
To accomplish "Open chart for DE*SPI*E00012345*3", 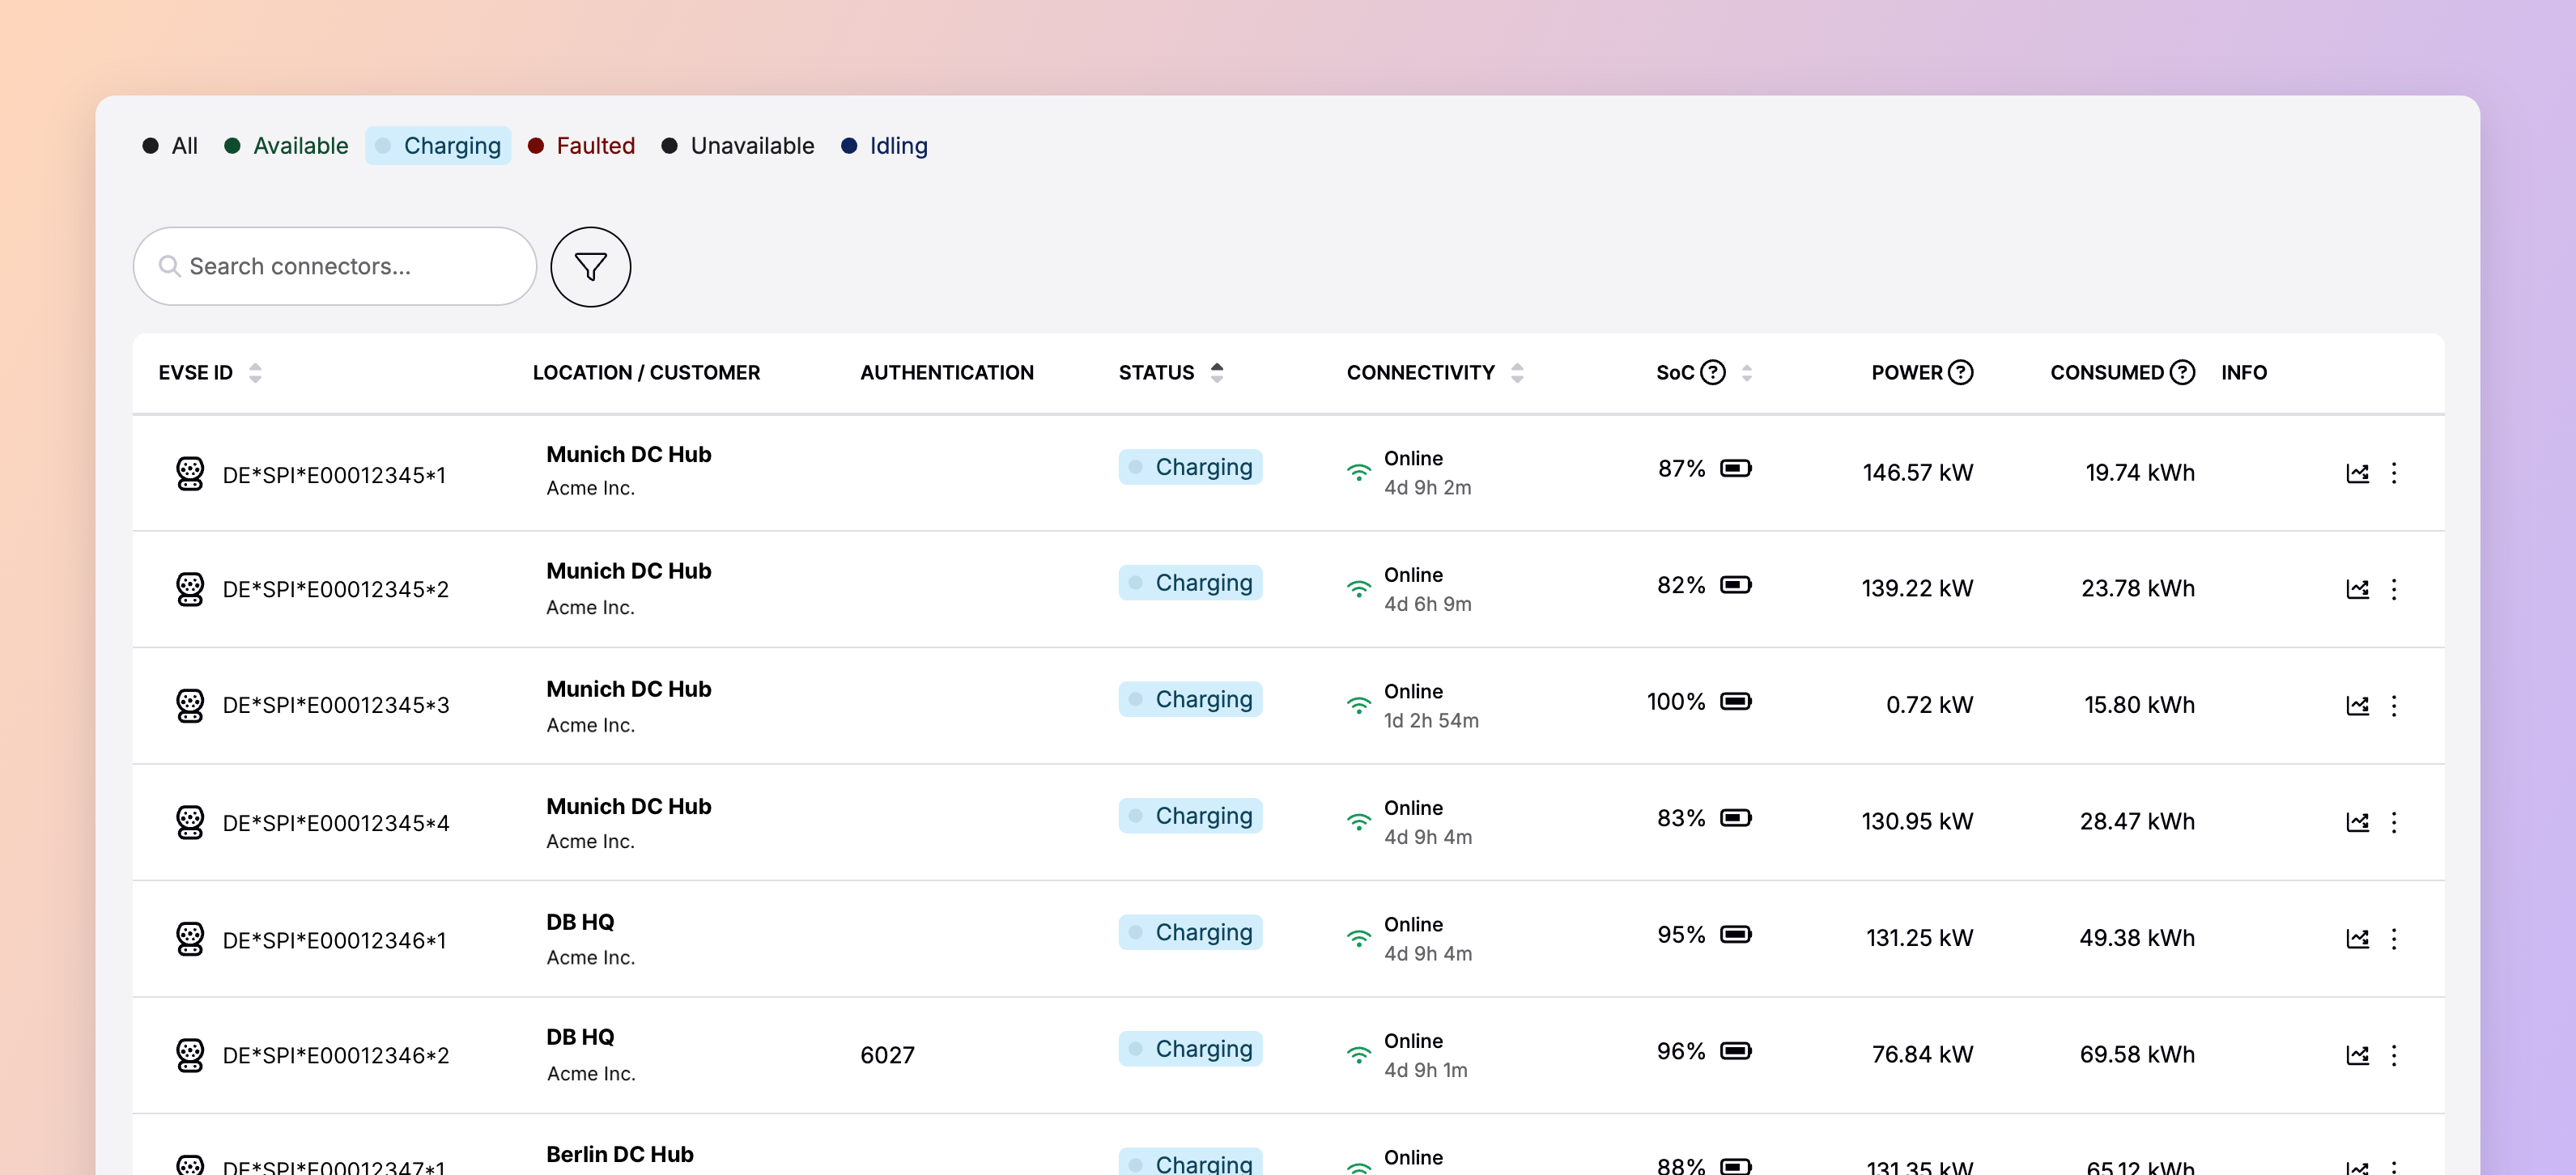I will click(x=2357, y=706).
